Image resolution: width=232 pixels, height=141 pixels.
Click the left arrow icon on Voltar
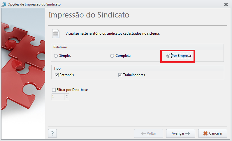point(143,134)
